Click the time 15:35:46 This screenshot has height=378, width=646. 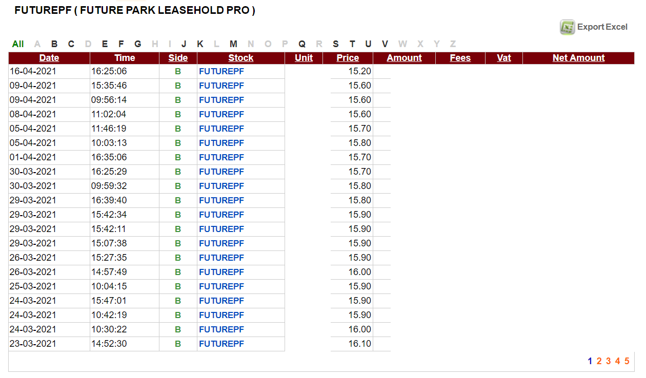coord(109,86)
